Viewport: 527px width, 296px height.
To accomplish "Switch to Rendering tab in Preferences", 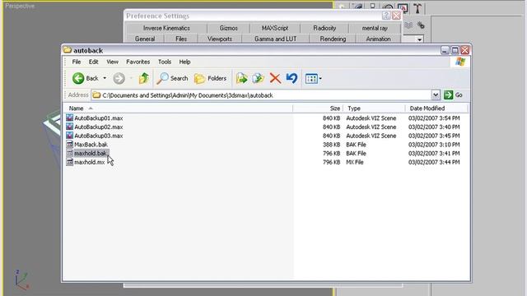I will (333, 39).
